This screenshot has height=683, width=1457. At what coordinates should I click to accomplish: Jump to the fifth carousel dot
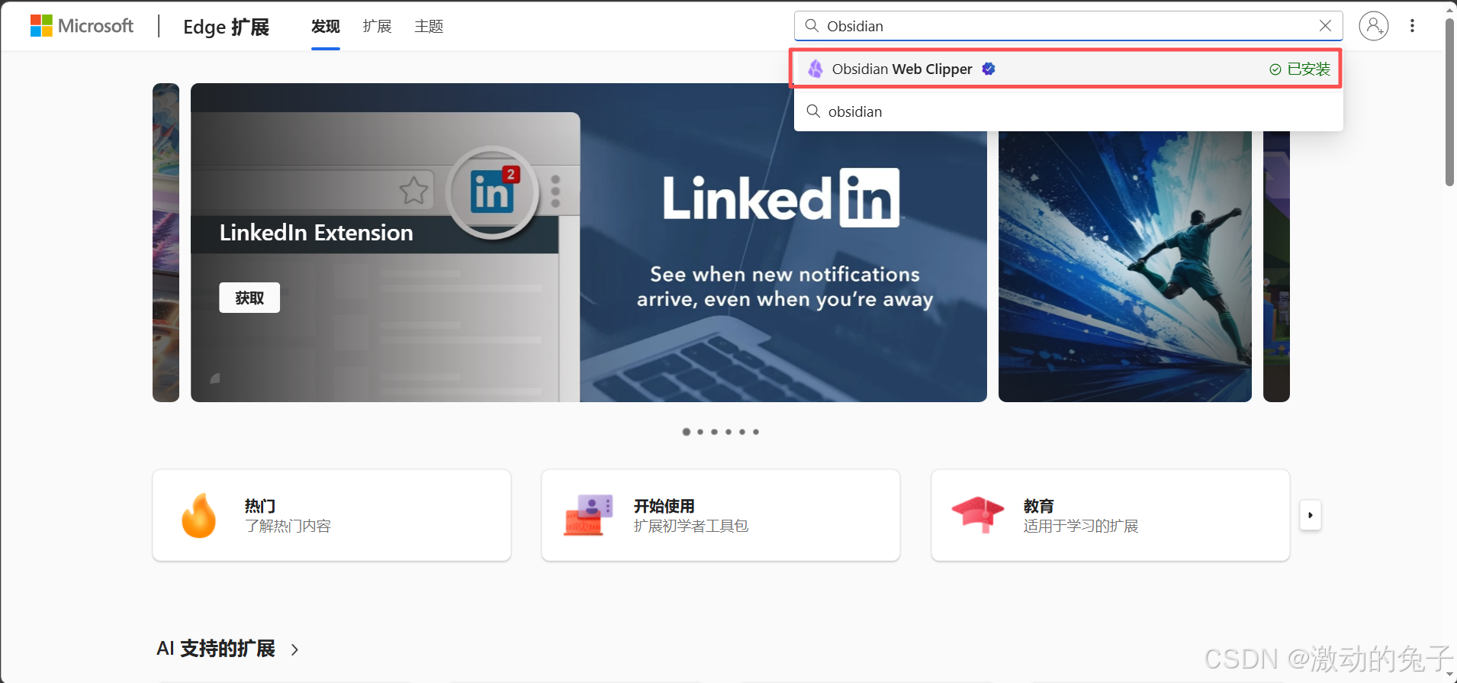742,432
